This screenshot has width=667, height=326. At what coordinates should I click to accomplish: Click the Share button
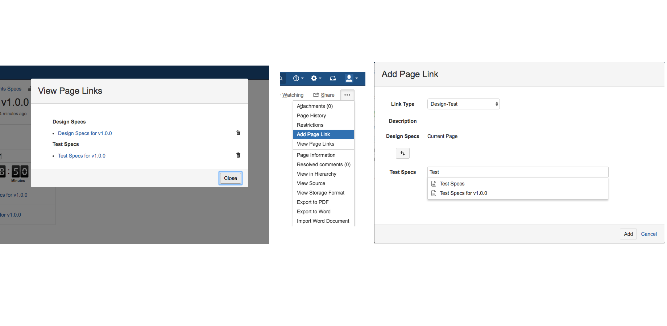pos(324,95)
